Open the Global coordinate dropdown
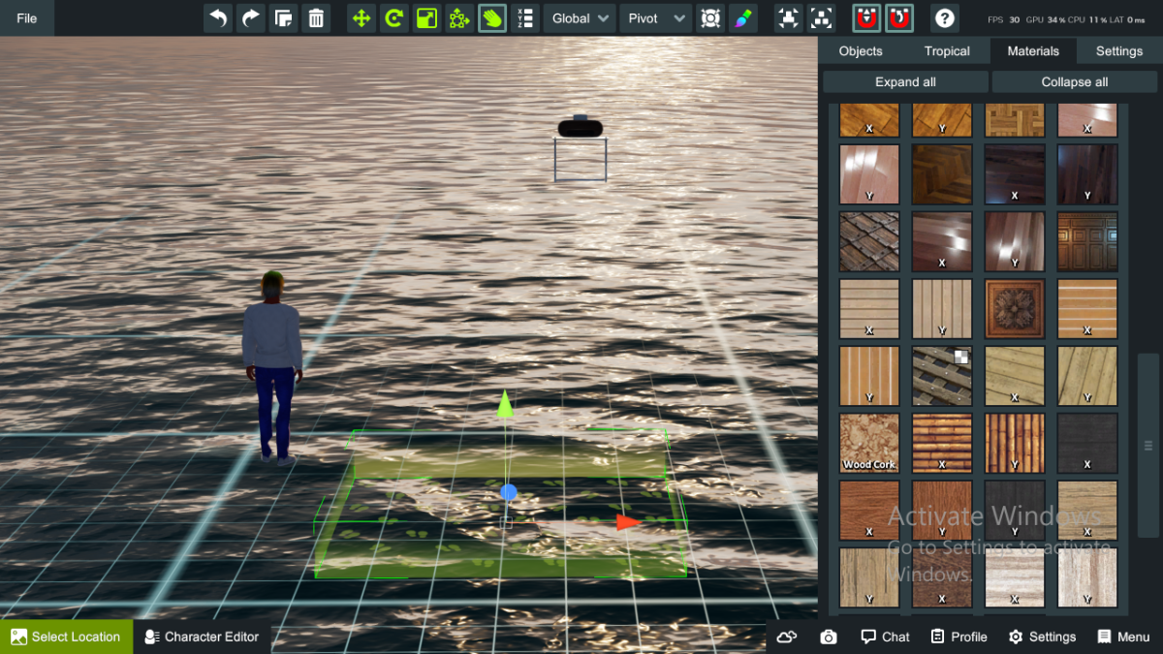This screenshot has width=1163, height=654. coord(580,18)
